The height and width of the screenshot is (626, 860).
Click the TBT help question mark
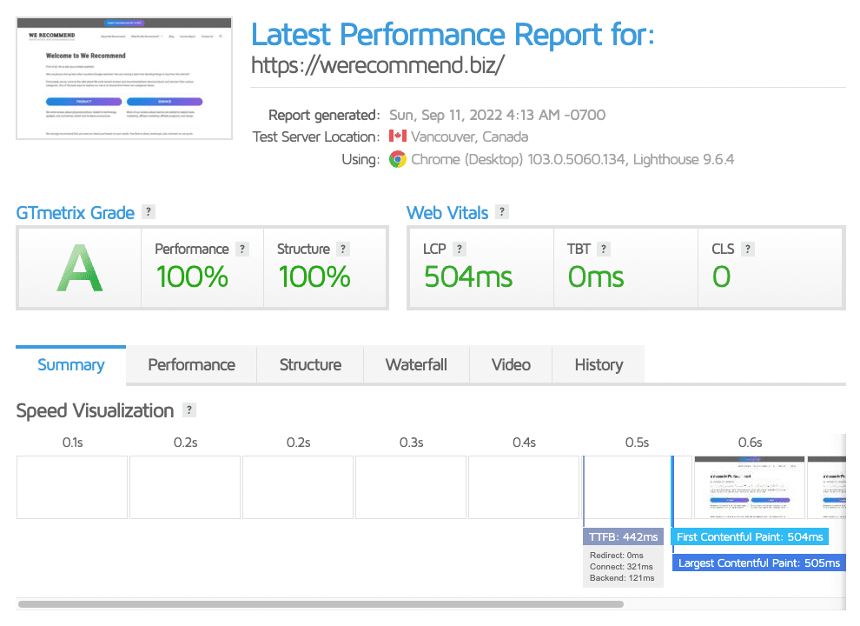click(604, 250)
